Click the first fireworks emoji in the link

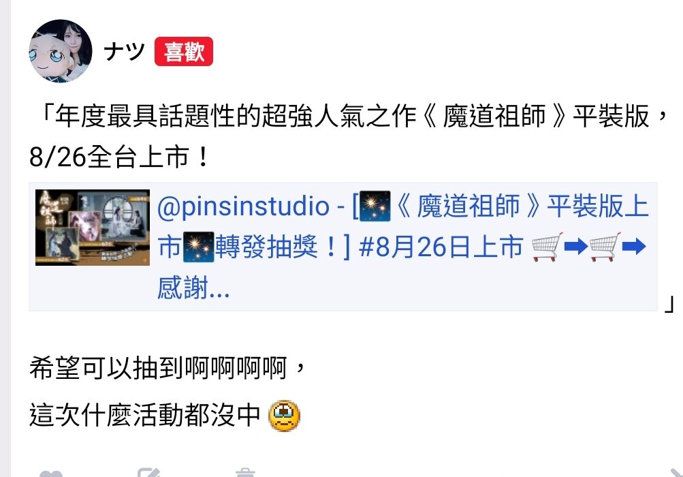375,206
